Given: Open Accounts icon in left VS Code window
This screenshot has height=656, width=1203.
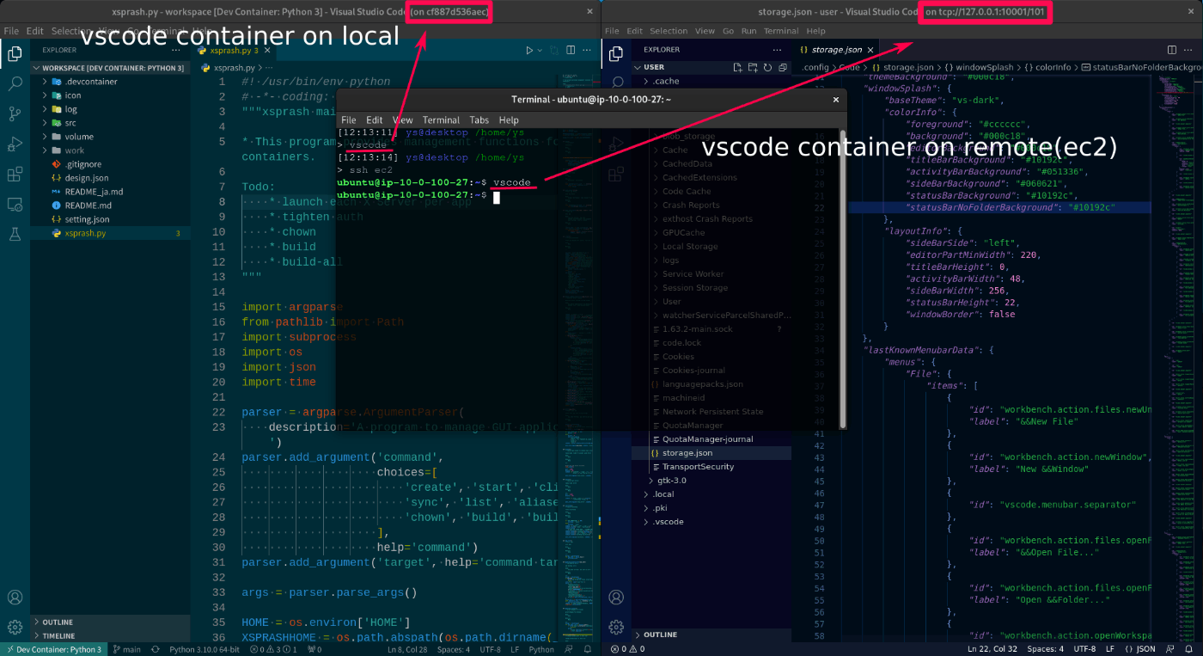Looking at the screenshot, I should point(15,598).
